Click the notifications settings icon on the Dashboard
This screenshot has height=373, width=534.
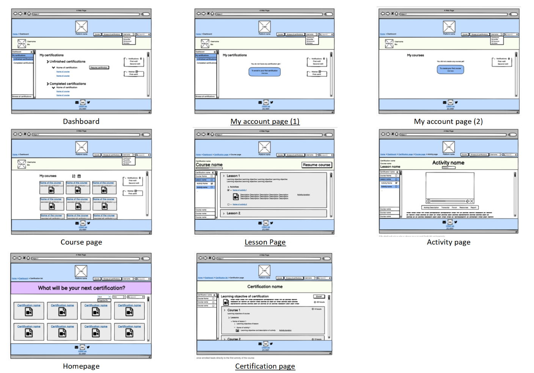pos(141,59)
